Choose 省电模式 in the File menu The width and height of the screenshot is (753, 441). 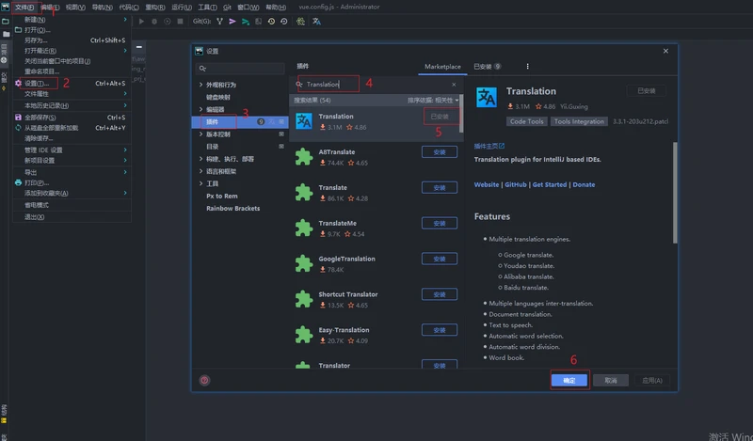72,205
